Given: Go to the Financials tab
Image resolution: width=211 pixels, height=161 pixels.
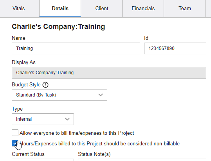Looking at the screenshot, I should pos(143,9).
